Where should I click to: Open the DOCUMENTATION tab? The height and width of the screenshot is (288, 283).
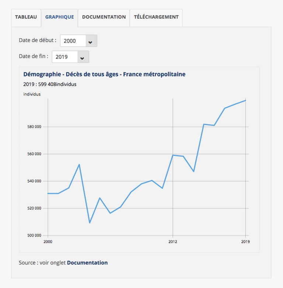104,18
